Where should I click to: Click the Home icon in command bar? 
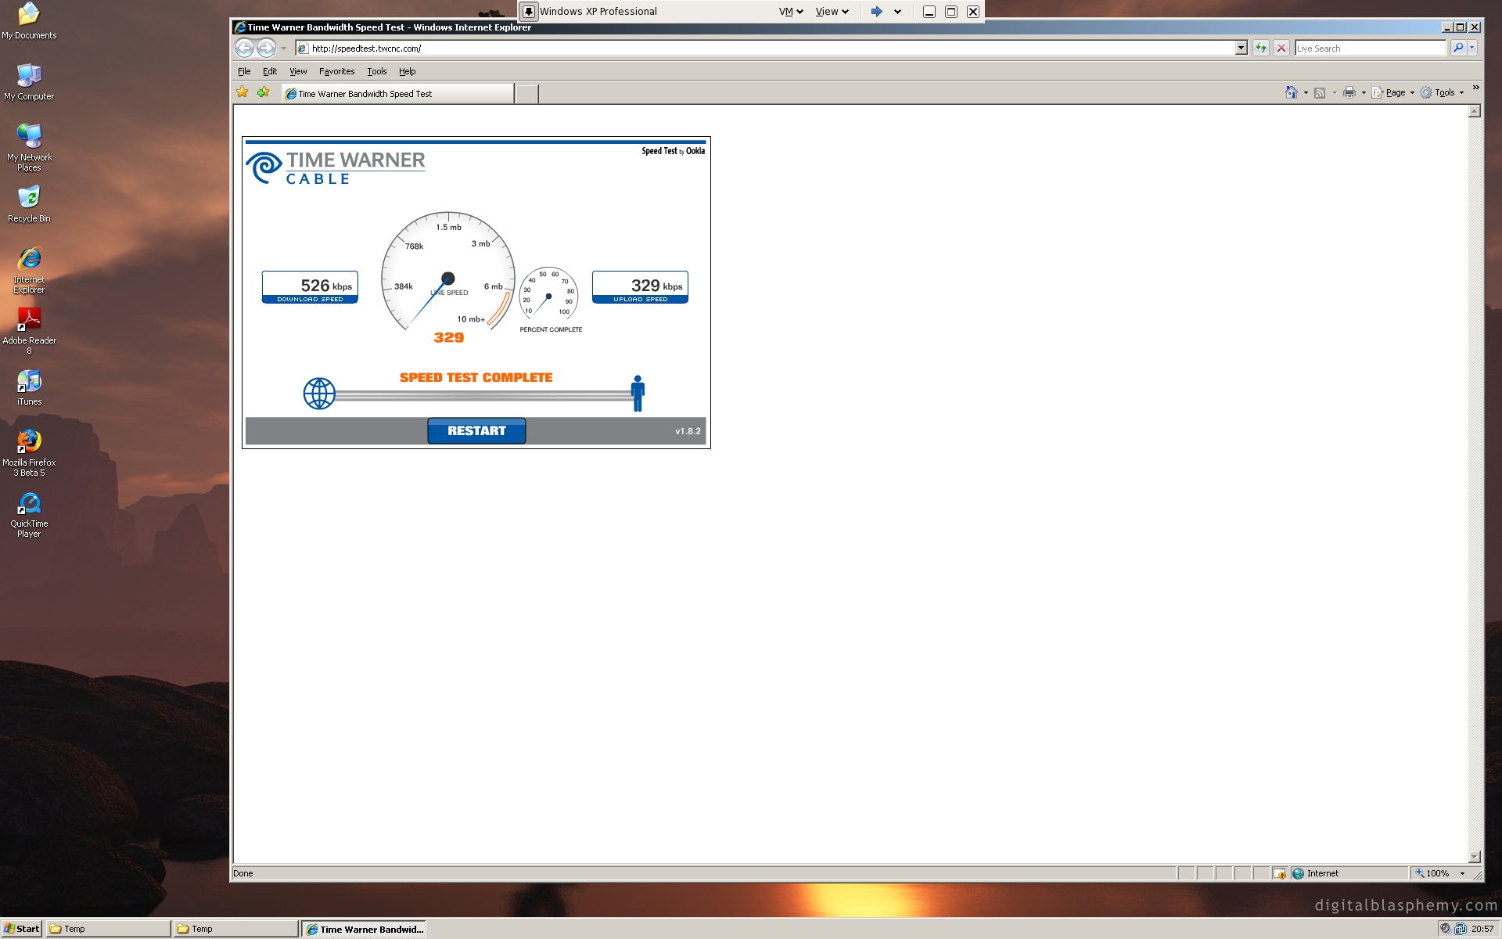point(1291,92)
